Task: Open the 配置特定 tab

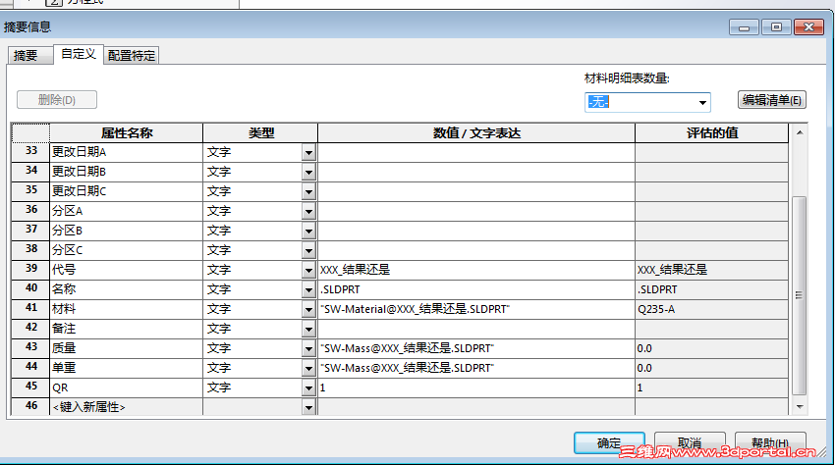Action: coord(131,55)
